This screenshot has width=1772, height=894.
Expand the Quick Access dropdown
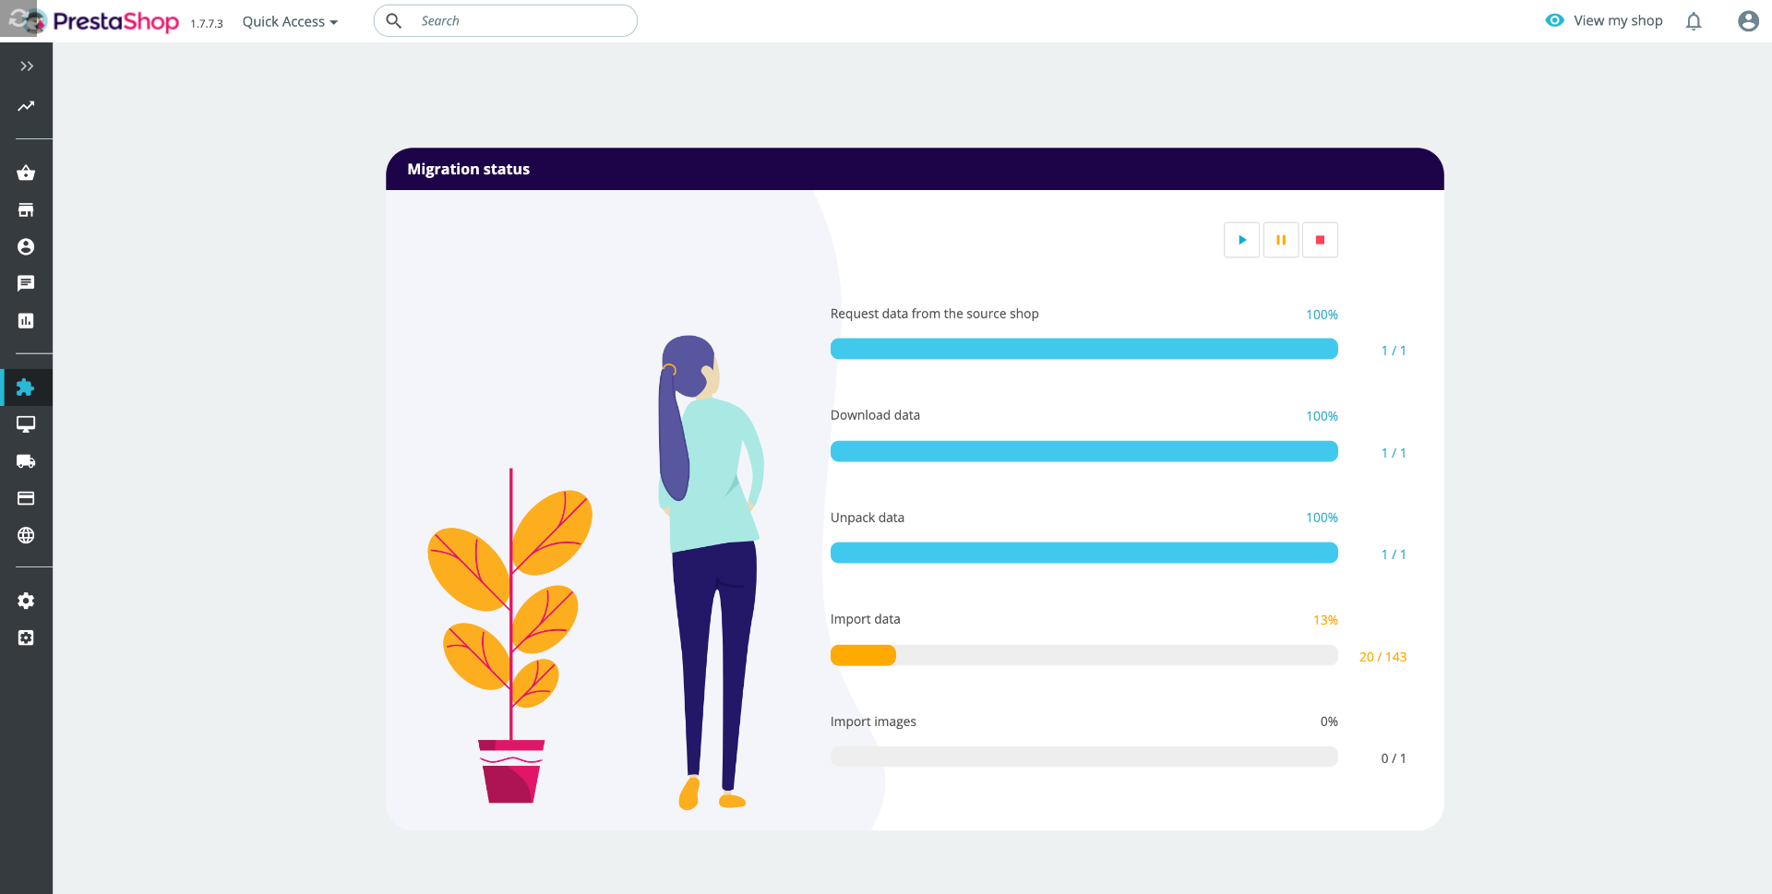[290, 21]
